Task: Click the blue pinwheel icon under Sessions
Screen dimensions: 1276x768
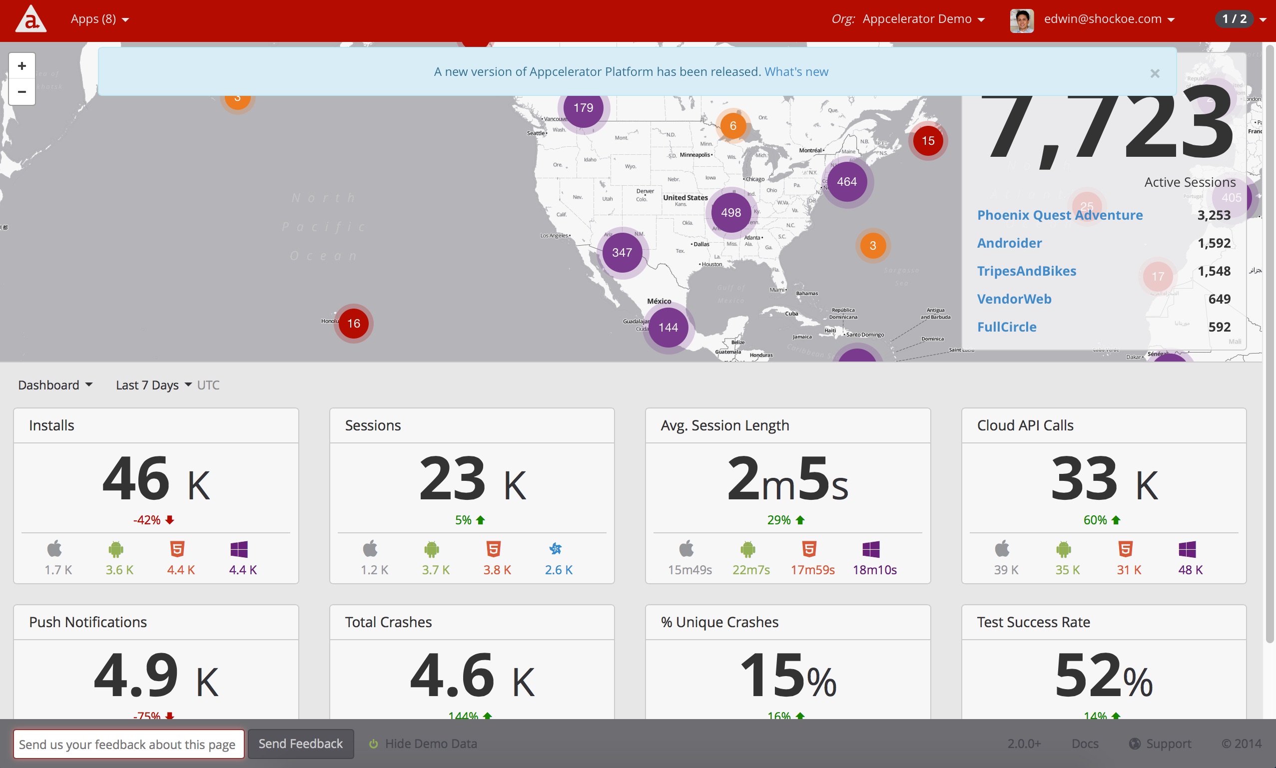Action: 556,549
